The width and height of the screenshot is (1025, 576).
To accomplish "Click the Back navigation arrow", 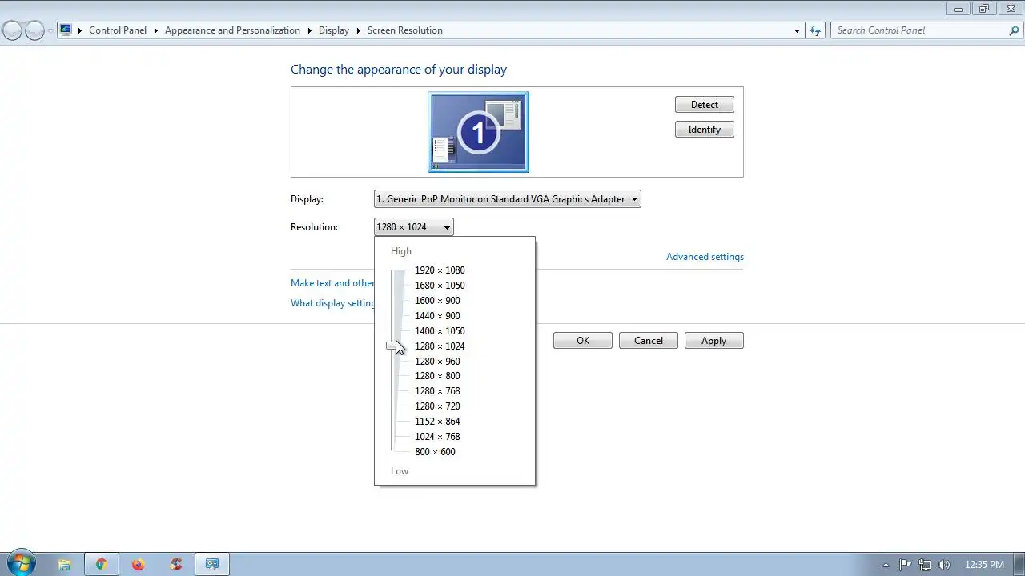I will click(x=12, y=30).
